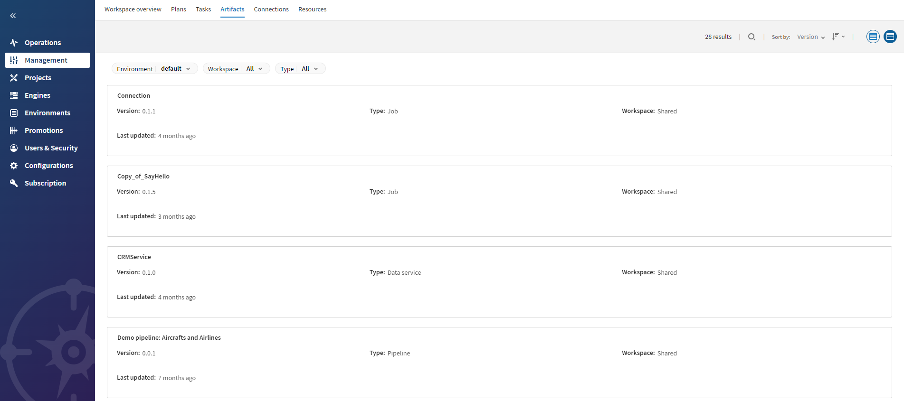This screenshot has height=401, width=904.
Task: Change the Sort by Version dropdown
Action: pos(810,37)
